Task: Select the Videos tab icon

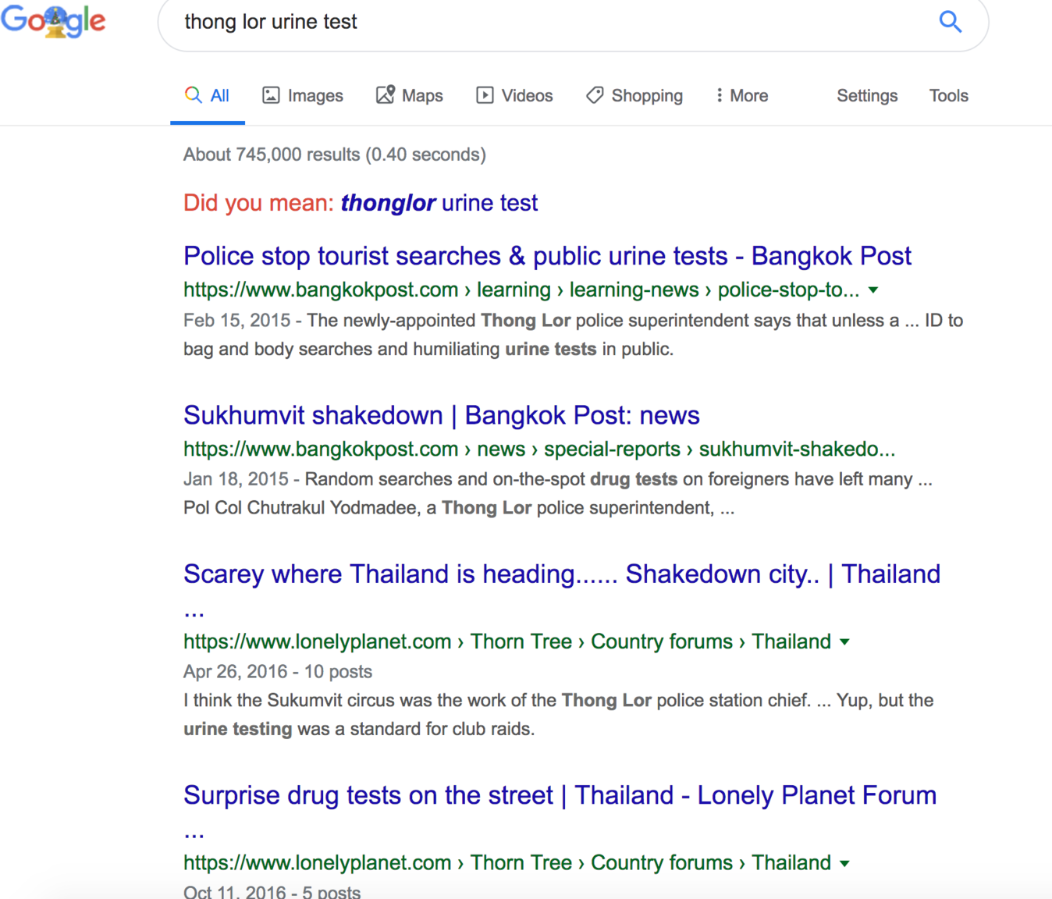Action: coord(485,95)
